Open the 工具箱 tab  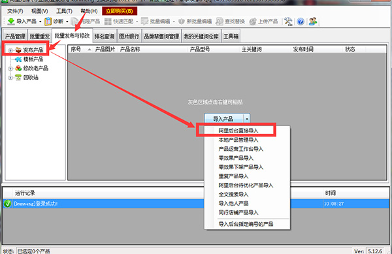coord(231,37)
